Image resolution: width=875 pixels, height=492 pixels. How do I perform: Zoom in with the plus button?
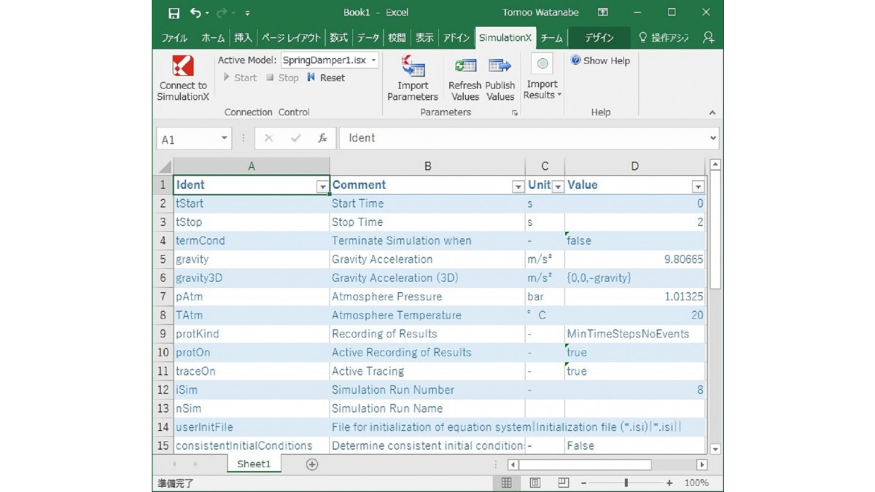pos(669,483)
